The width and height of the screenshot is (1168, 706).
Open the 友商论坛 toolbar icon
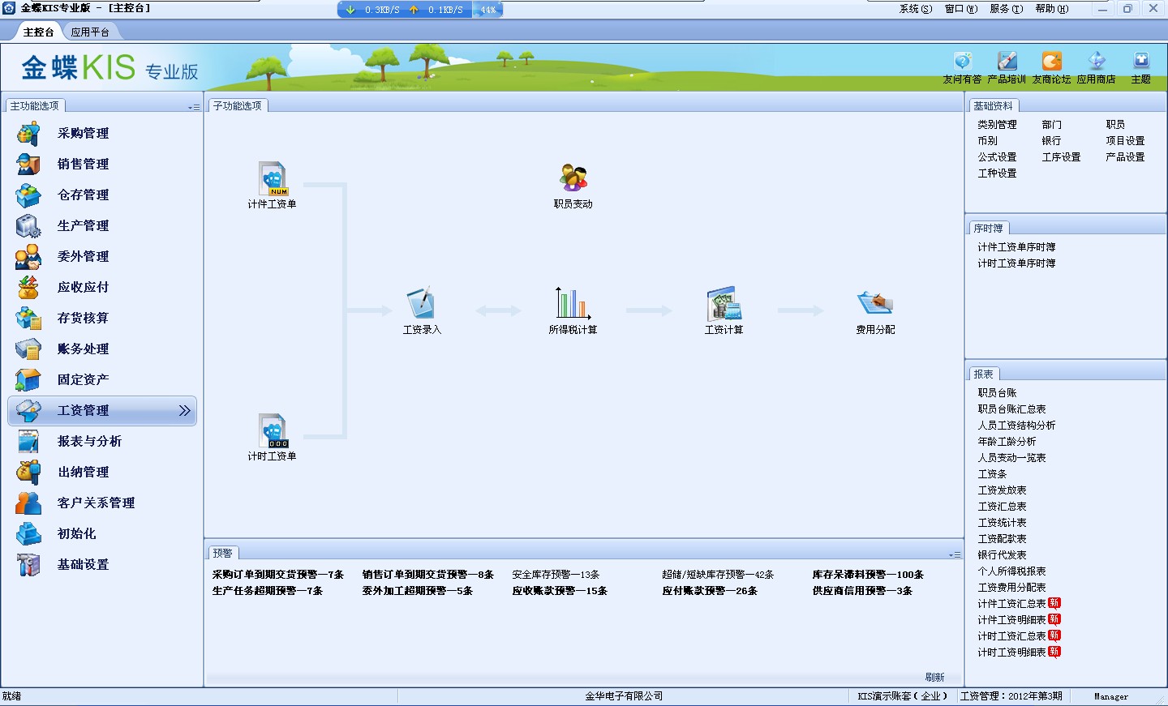coord(1052,62)
